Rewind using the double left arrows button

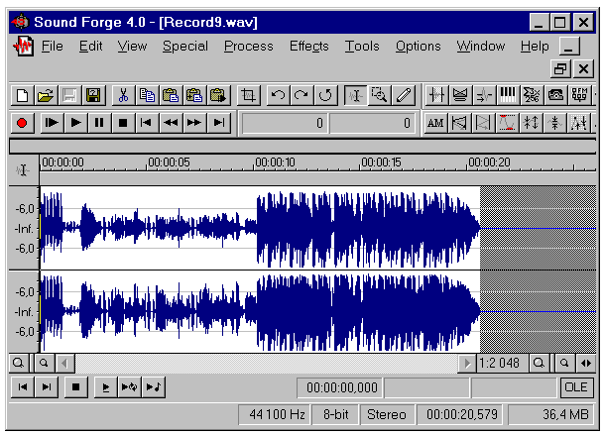click(x=171, y=123)
